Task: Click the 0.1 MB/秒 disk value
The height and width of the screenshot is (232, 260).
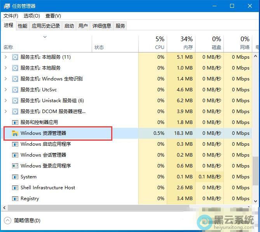Action: point(210,177)
